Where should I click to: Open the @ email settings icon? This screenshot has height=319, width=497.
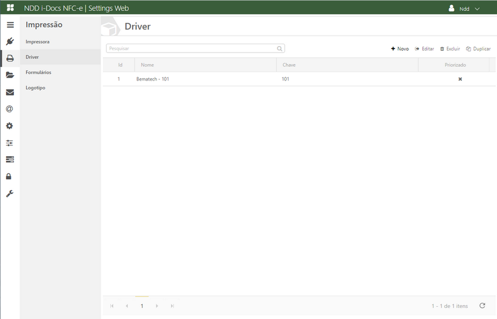click(10, 109)
